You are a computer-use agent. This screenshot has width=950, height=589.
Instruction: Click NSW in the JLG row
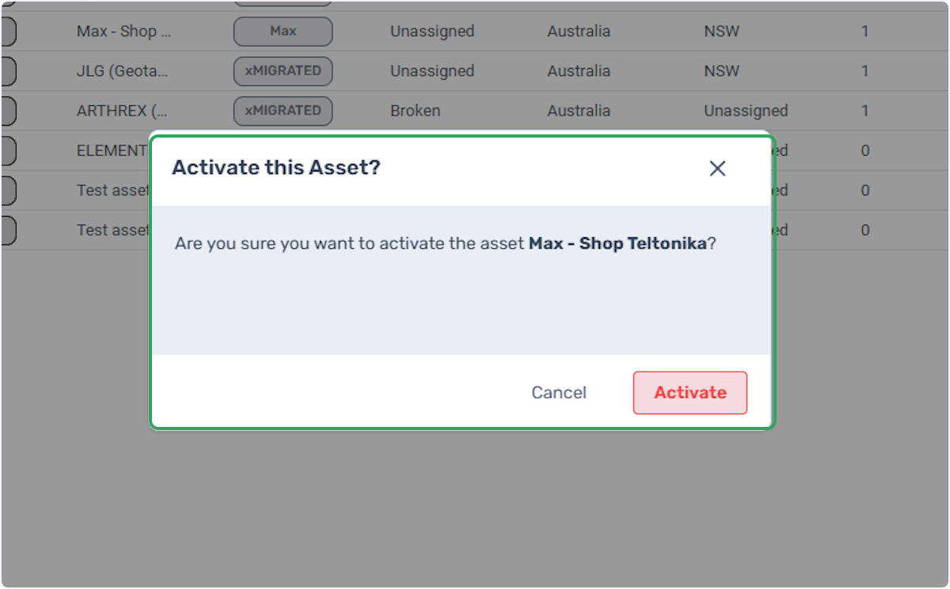pyautogui.click(x=721, y=71)
